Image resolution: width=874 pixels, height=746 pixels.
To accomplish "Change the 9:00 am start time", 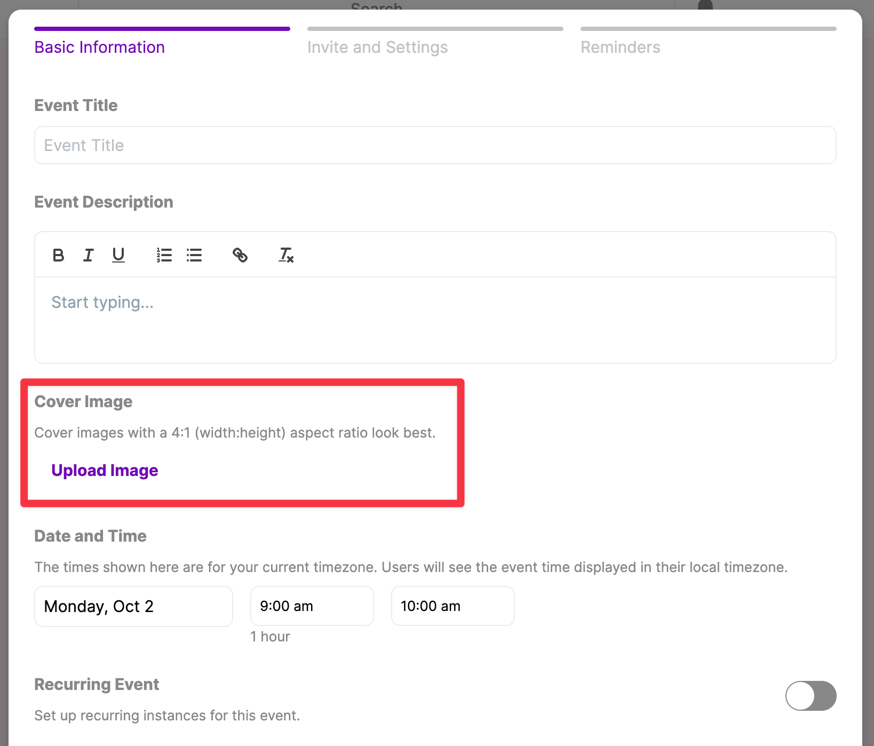I will (312, 606).
